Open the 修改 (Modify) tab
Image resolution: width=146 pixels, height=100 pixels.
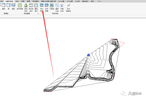tap(92, 1)
